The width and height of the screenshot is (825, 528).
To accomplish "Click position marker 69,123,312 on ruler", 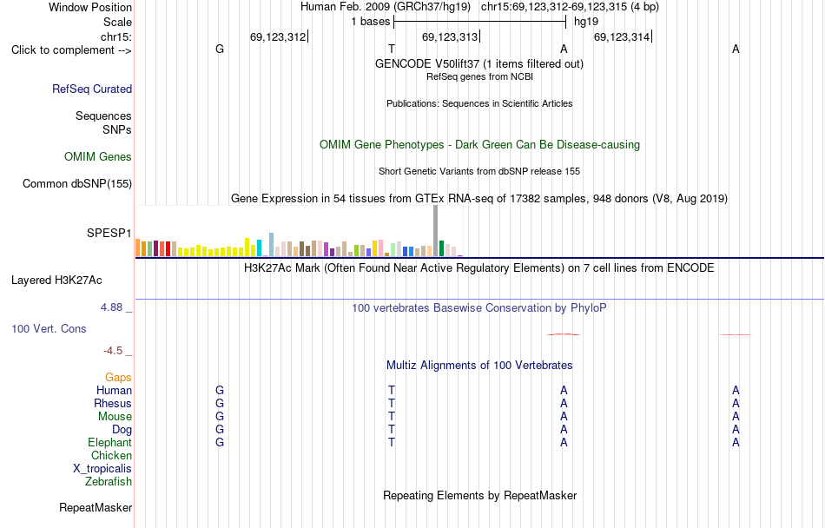I will [x=278, y=36].
